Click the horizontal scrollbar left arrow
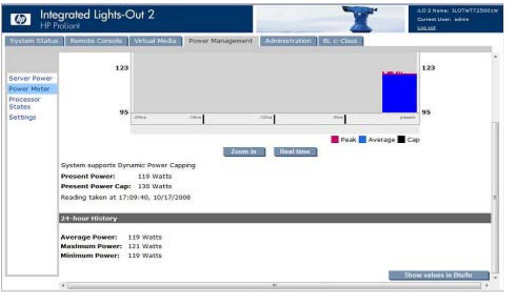The width and height of the screenshot is (507, 294). click(x=63, y=285)
